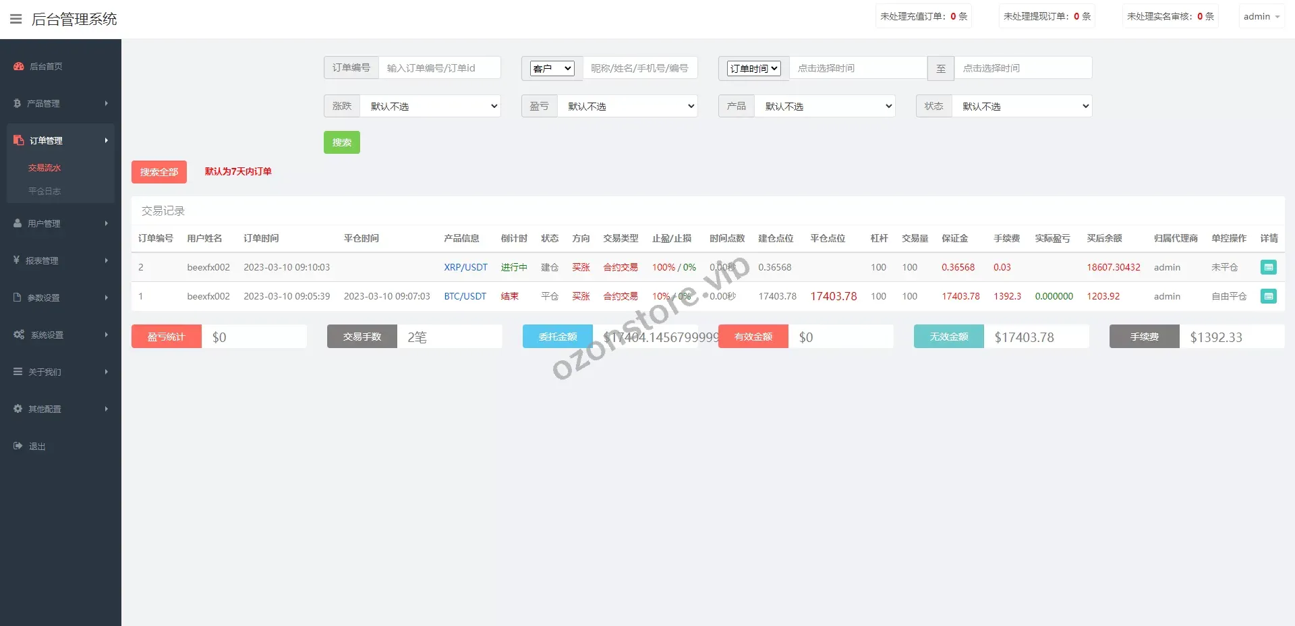This screenshot has height=626, width=1295.
Task: Open the 盈亏 filter dropdown
Action: 627,106
